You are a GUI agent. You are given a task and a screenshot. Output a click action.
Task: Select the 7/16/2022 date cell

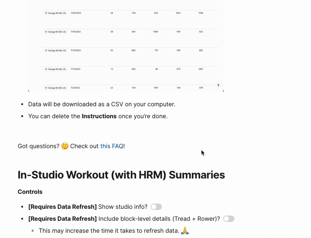coord(75,32)
